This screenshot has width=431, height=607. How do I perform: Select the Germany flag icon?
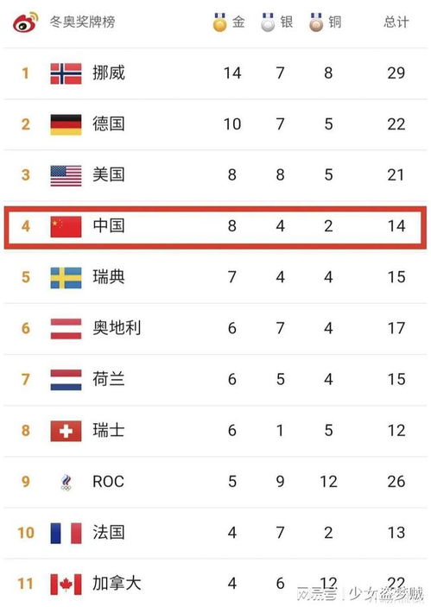coord(66,124)
